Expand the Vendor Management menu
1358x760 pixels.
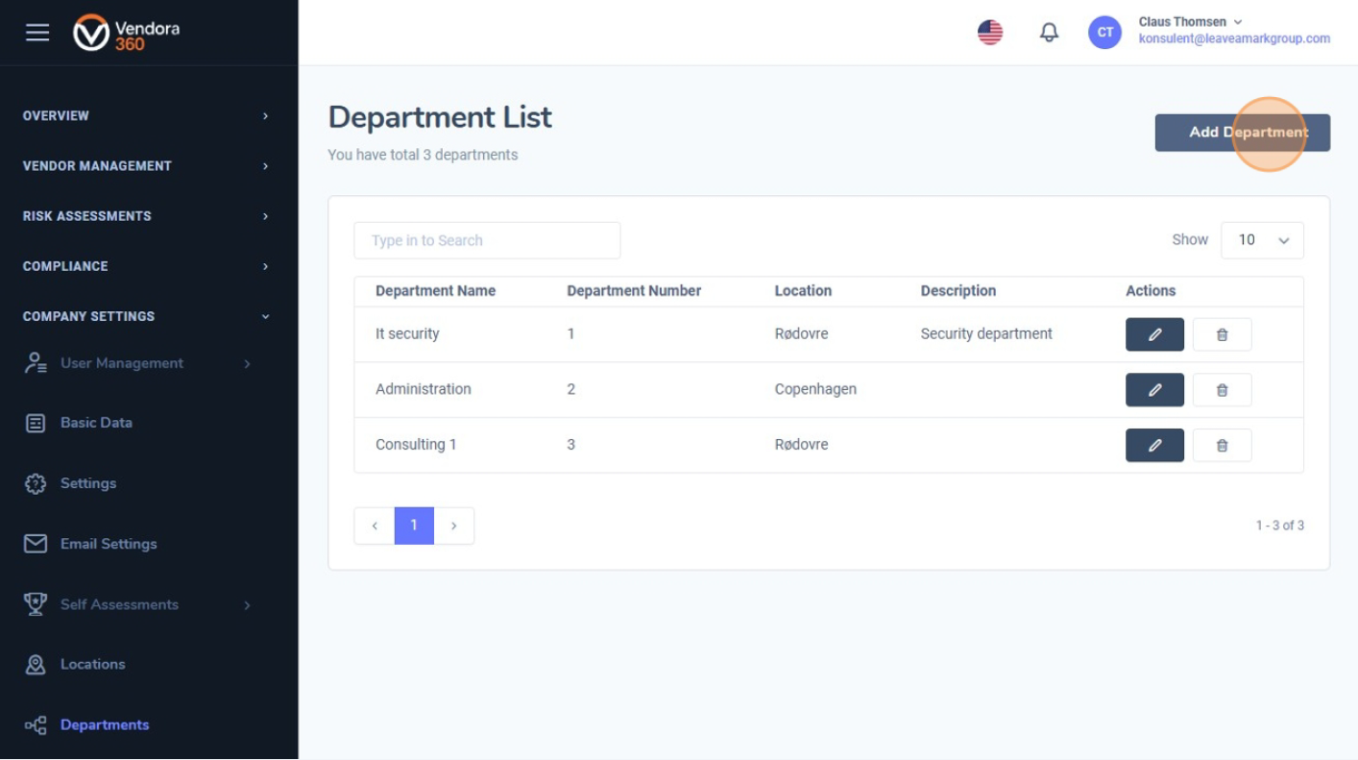tap(144, 166)
